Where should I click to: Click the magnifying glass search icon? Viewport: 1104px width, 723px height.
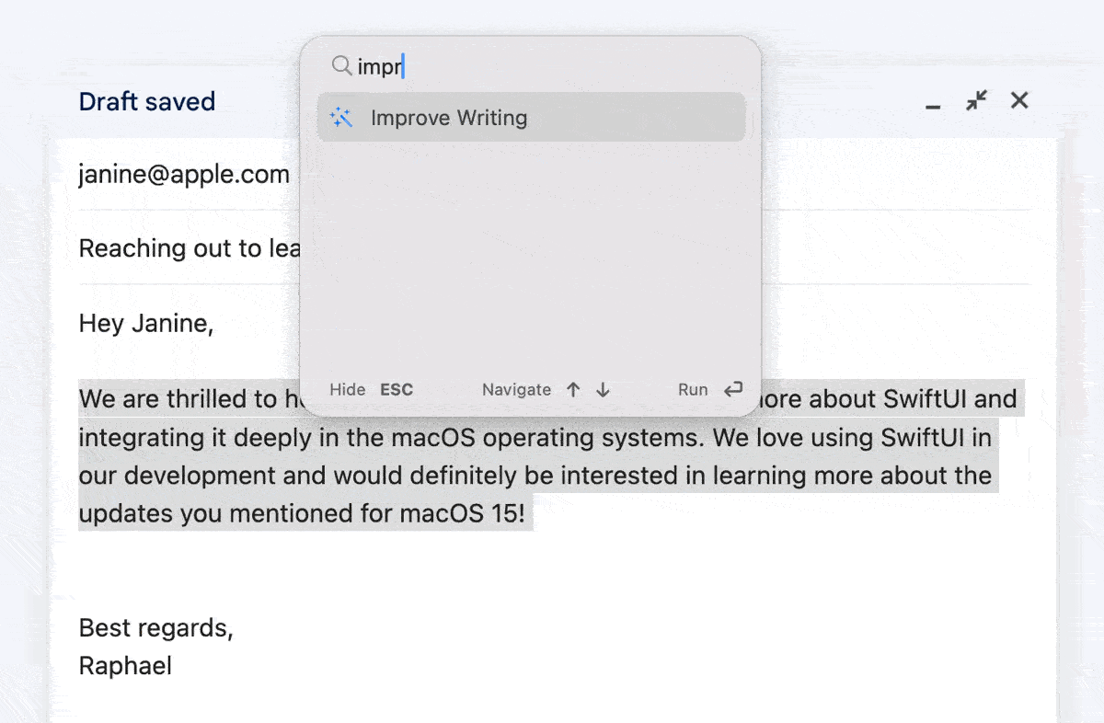point(341,65)
